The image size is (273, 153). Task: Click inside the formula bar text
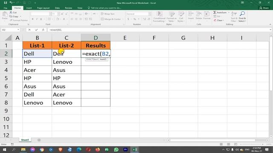tap(56, 30)
